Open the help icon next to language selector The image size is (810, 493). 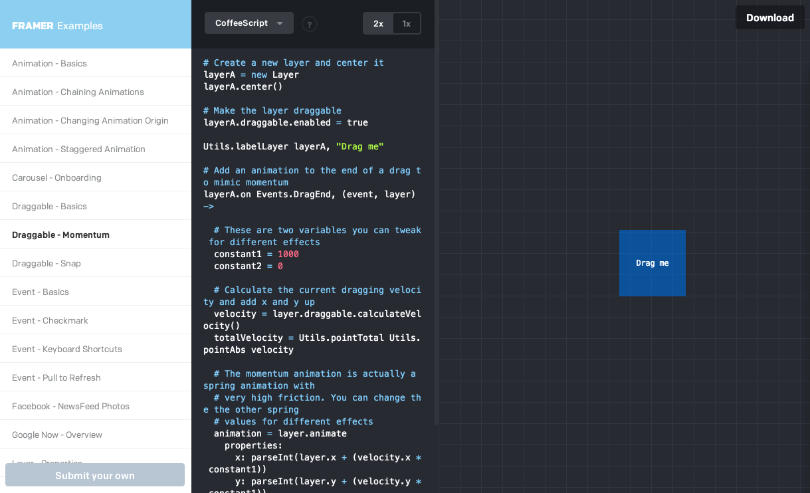tap(309, 23)
